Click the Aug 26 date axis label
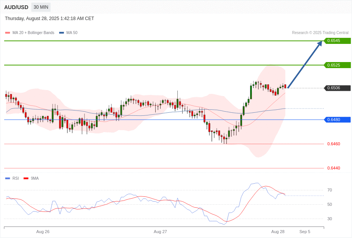The height and width of the screenshot is (238, 352). pyautogui.click(x=43, y=232)
